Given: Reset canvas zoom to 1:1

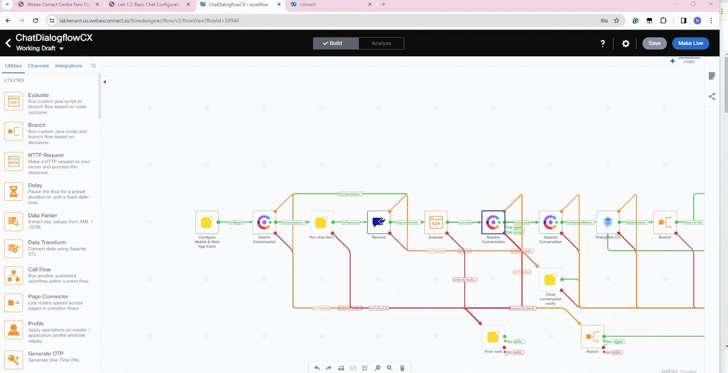Looking at the screenshot, I should [x=353, y=368].
